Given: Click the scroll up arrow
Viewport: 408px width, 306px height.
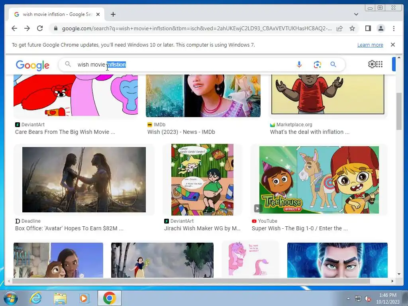Looking at the screenshot, I should coord(399,57).
